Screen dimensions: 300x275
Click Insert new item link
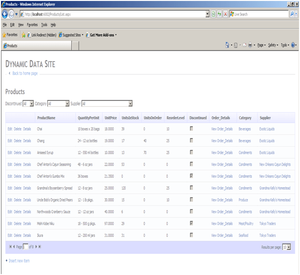click(19, 261)
